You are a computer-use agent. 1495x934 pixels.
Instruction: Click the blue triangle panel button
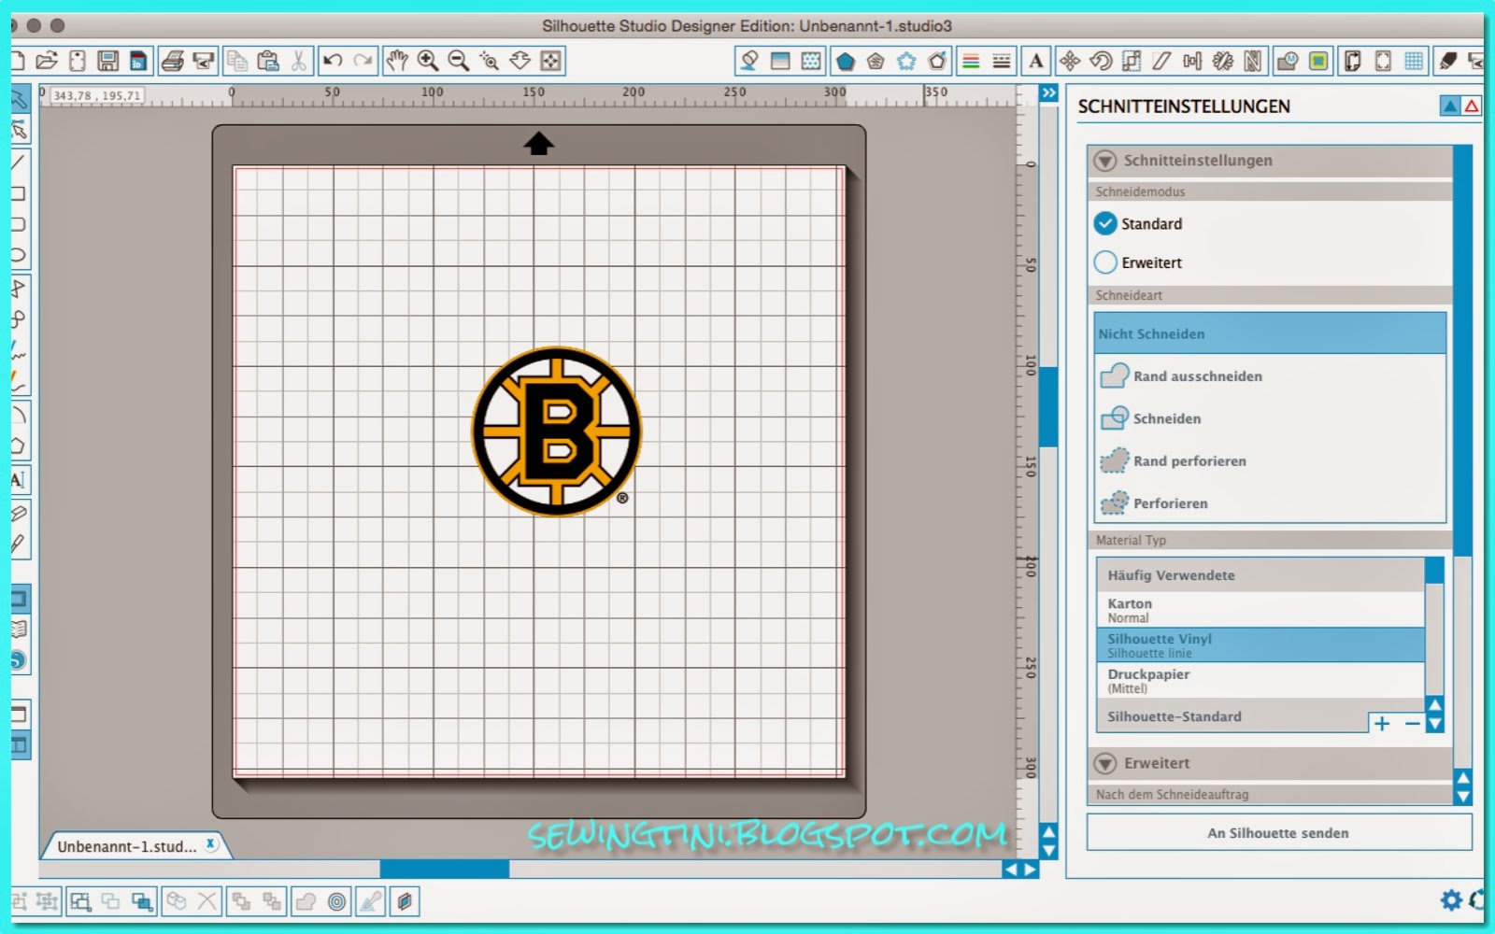(x=1450, y=106)
